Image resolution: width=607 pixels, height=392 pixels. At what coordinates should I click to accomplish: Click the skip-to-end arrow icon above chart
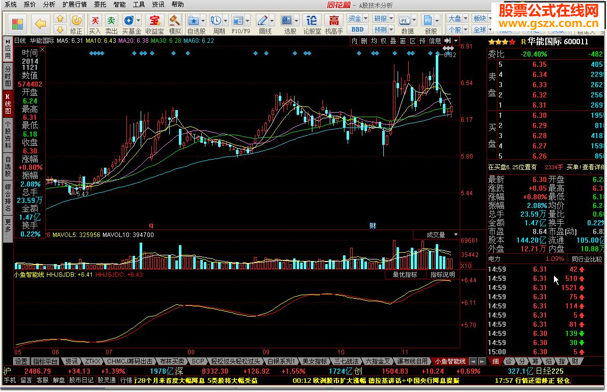click(447, 41)
